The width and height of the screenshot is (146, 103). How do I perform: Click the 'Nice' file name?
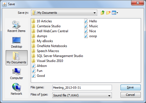pyautogui.click(x=93, y=31)
